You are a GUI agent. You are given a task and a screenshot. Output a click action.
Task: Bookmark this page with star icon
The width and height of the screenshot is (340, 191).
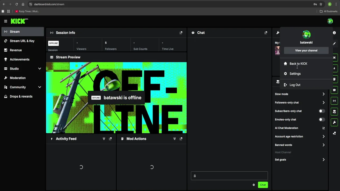[321, 4]
